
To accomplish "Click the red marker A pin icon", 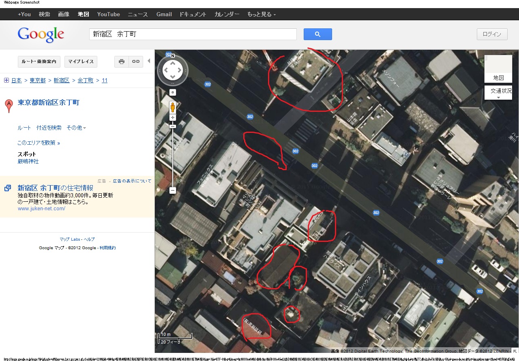I will [x=9, y=105].
